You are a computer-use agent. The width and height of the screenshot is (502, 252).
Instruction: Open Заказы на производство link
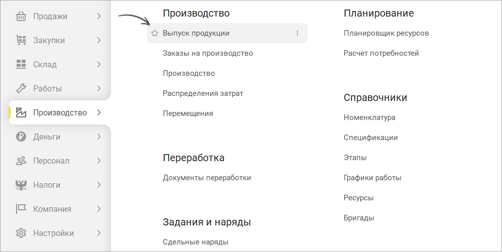[208, 53]
